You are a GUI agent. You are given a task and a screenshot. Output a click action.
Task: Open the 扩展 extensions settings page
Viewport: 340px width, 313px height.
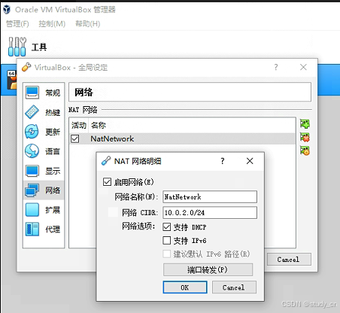point(44,210)
